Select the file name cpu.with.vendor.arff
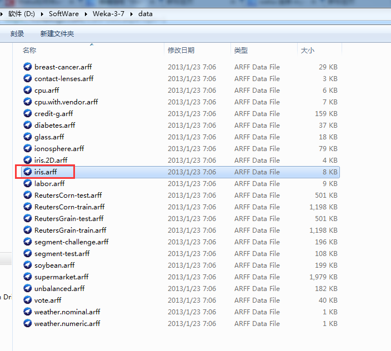The image size is (391, 351). tap(66, 102)
